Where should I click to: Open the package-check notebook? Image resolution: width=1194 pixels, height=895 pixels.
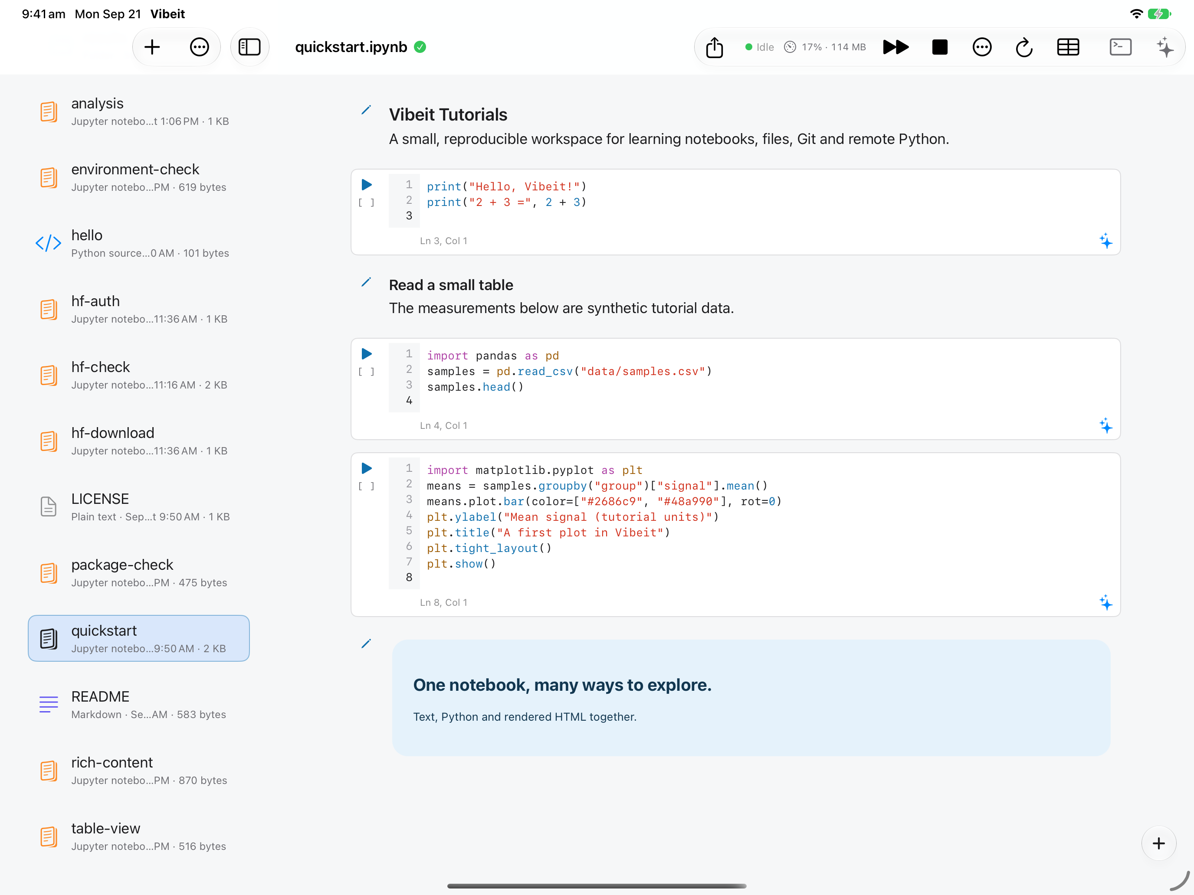click(139, 572)
